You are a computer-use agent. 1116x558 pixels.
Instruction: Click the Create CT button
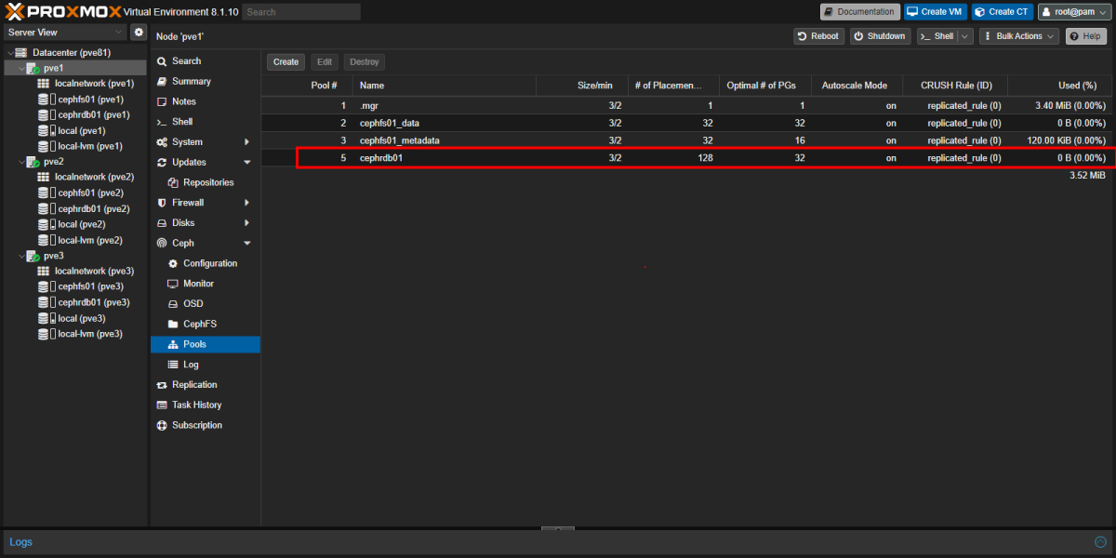1003,12
